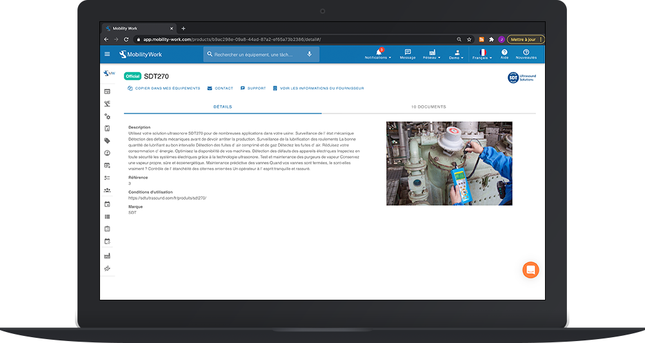645x343 pixels.
Task: Open the Français language dropdown
Action: pos(482,54)
